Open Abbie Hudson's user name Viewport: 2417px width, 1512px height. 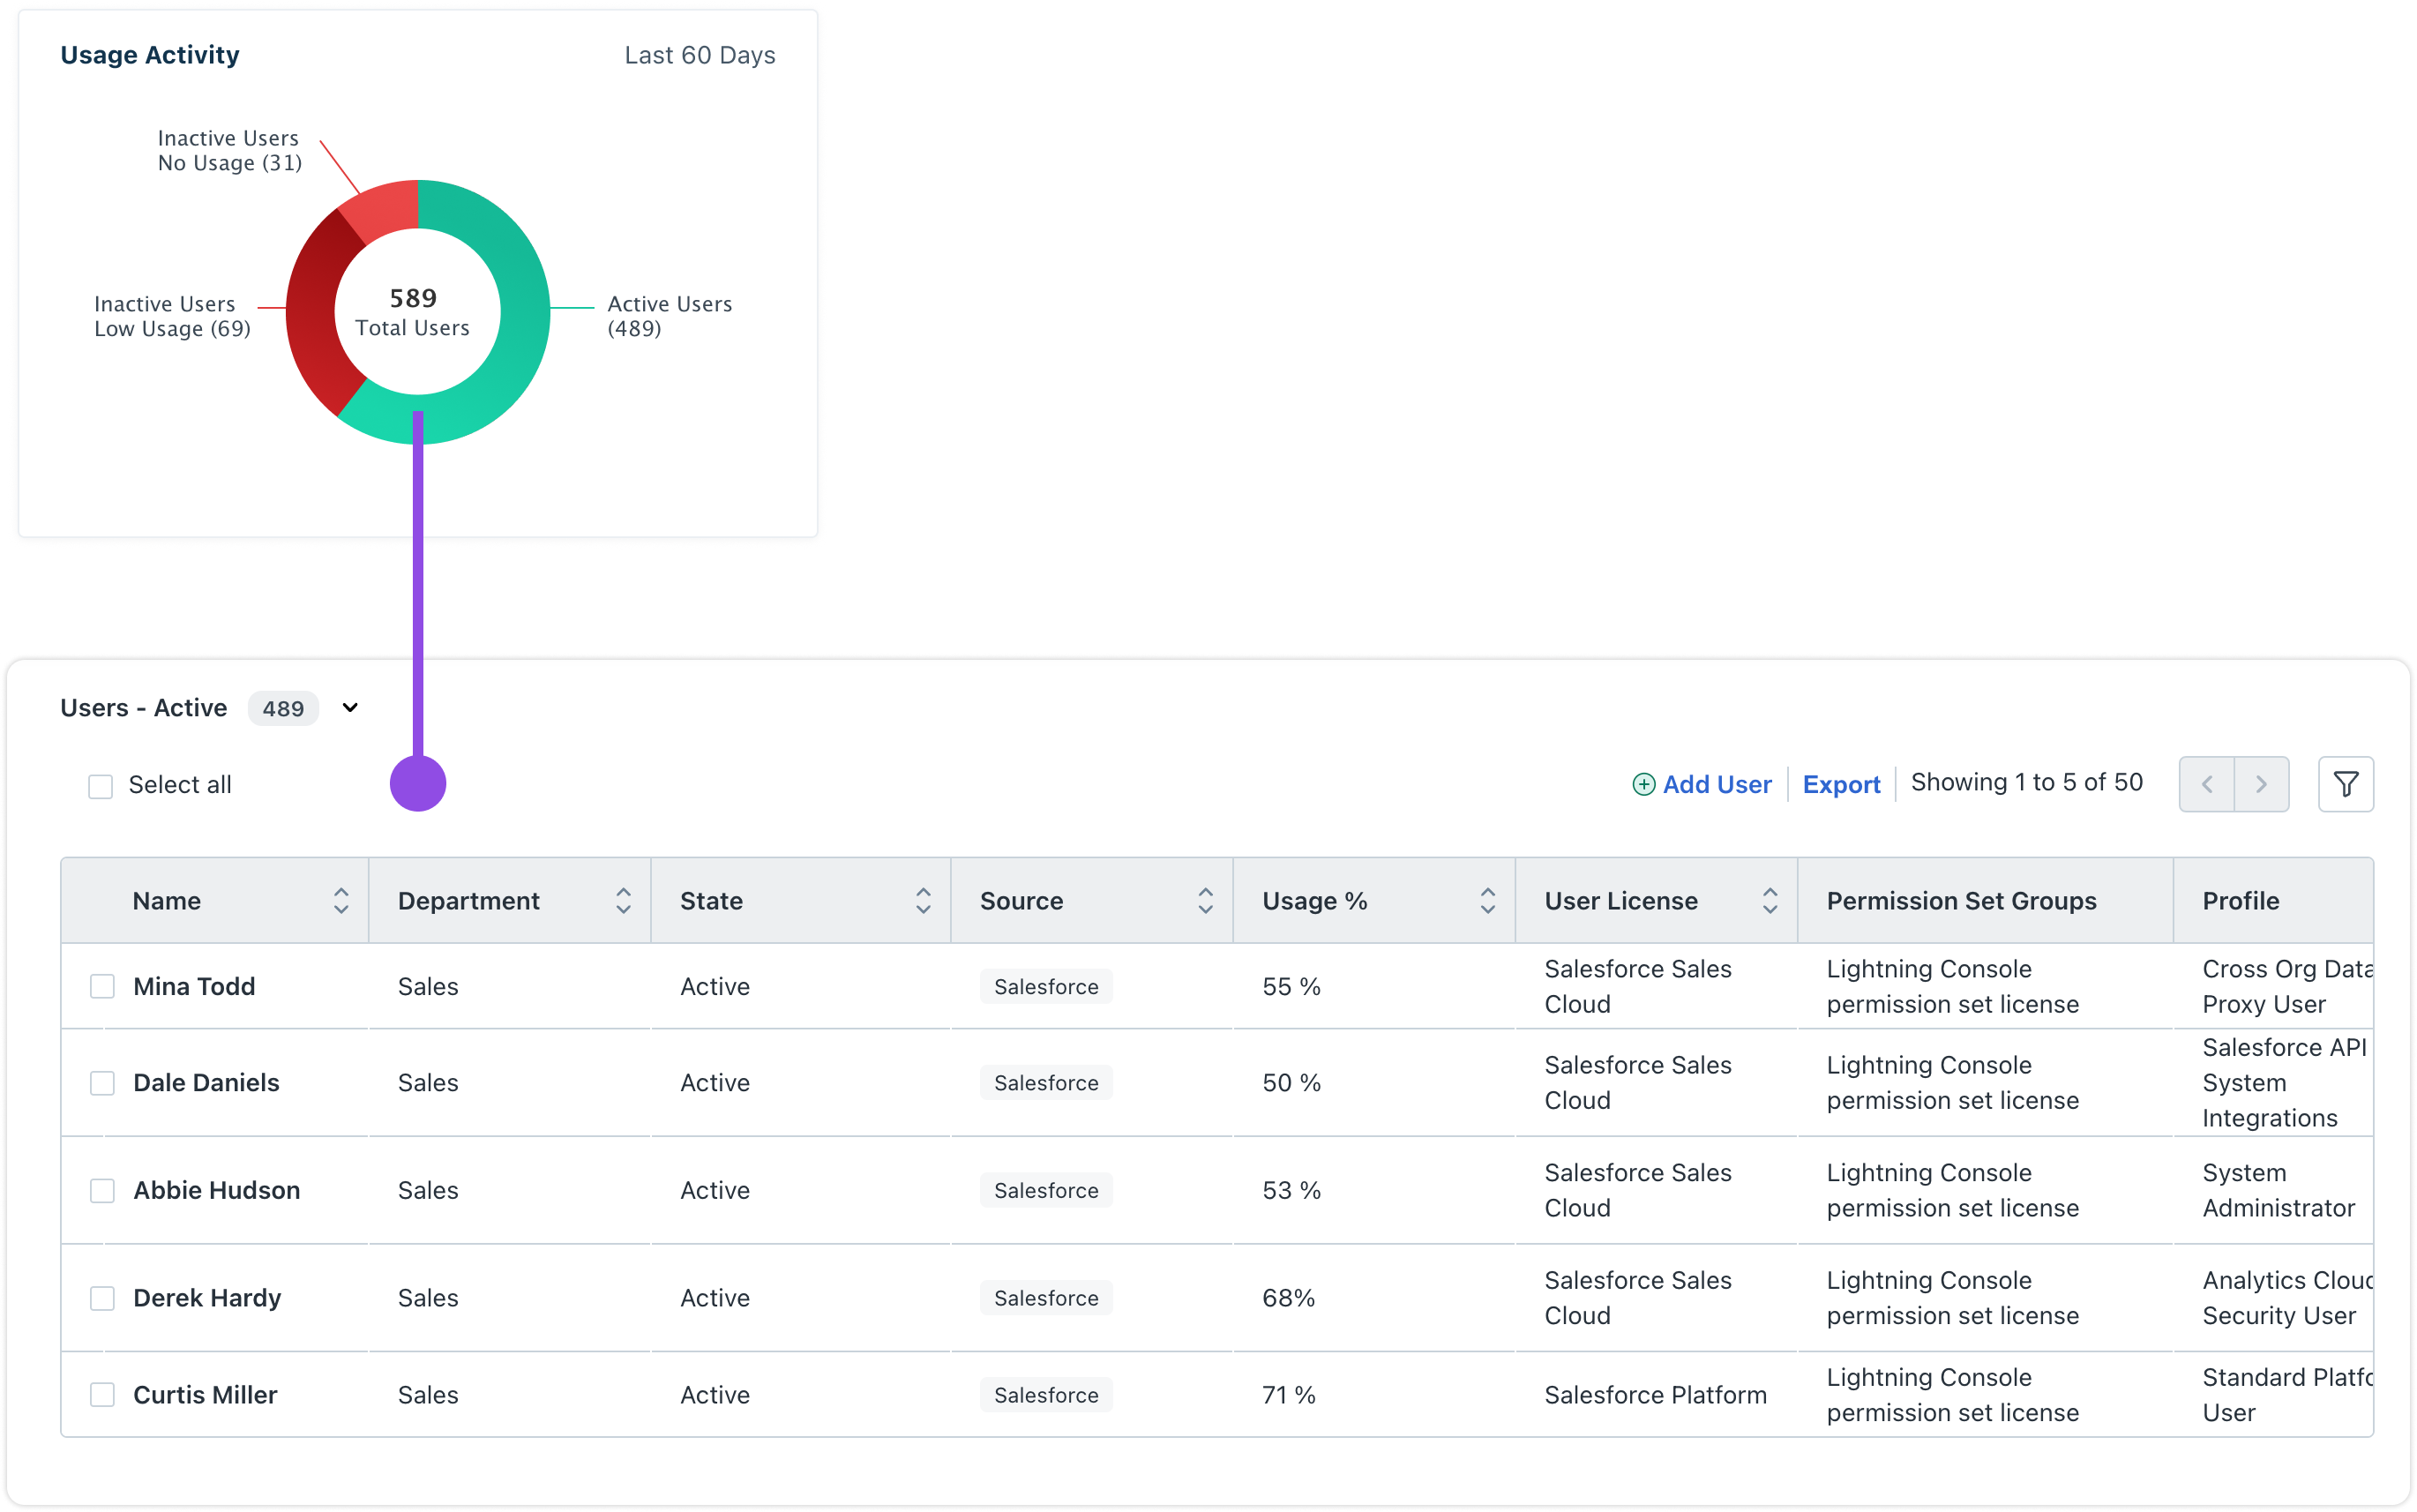coord(216,1190)
